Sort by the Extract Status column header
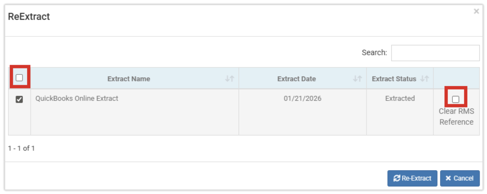 point(394,79)
